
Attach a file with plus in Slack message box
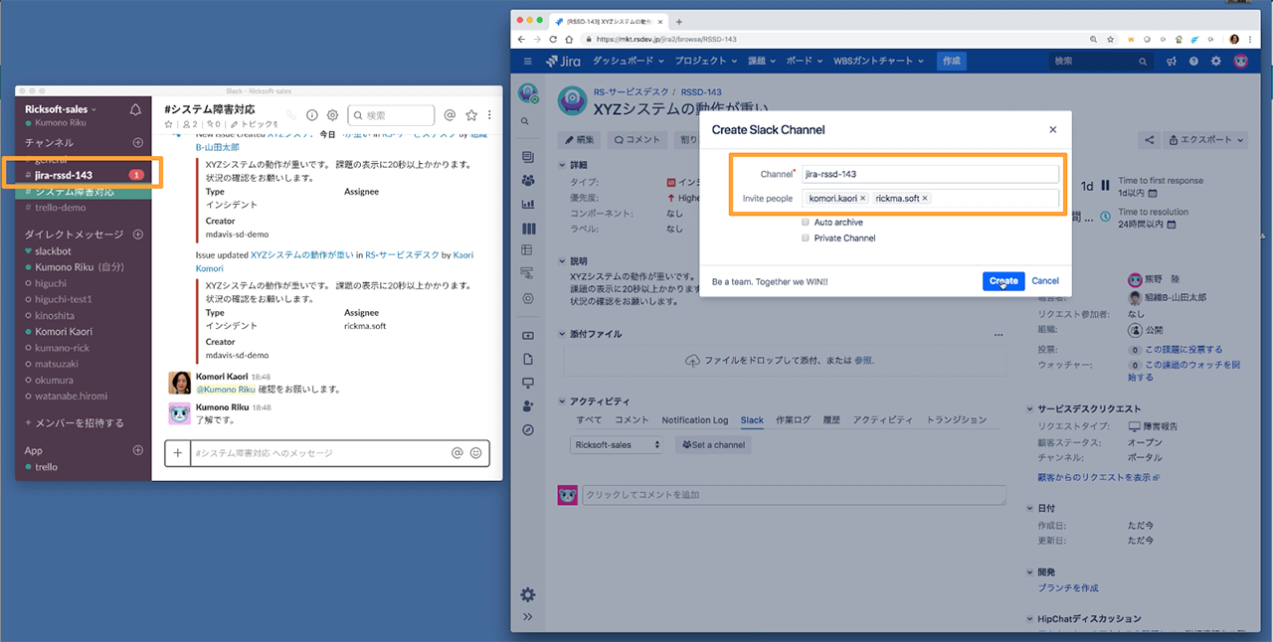pyautogui.click(x=178, y=453)
